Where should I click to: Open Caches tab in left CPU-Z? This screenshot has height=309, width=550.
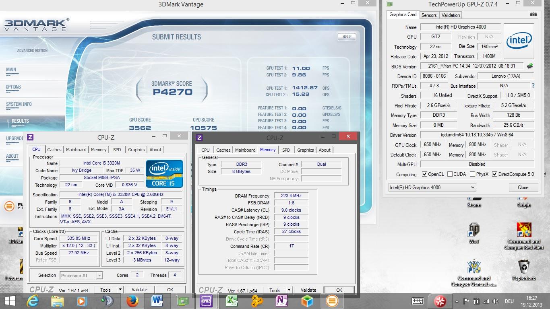54,150
